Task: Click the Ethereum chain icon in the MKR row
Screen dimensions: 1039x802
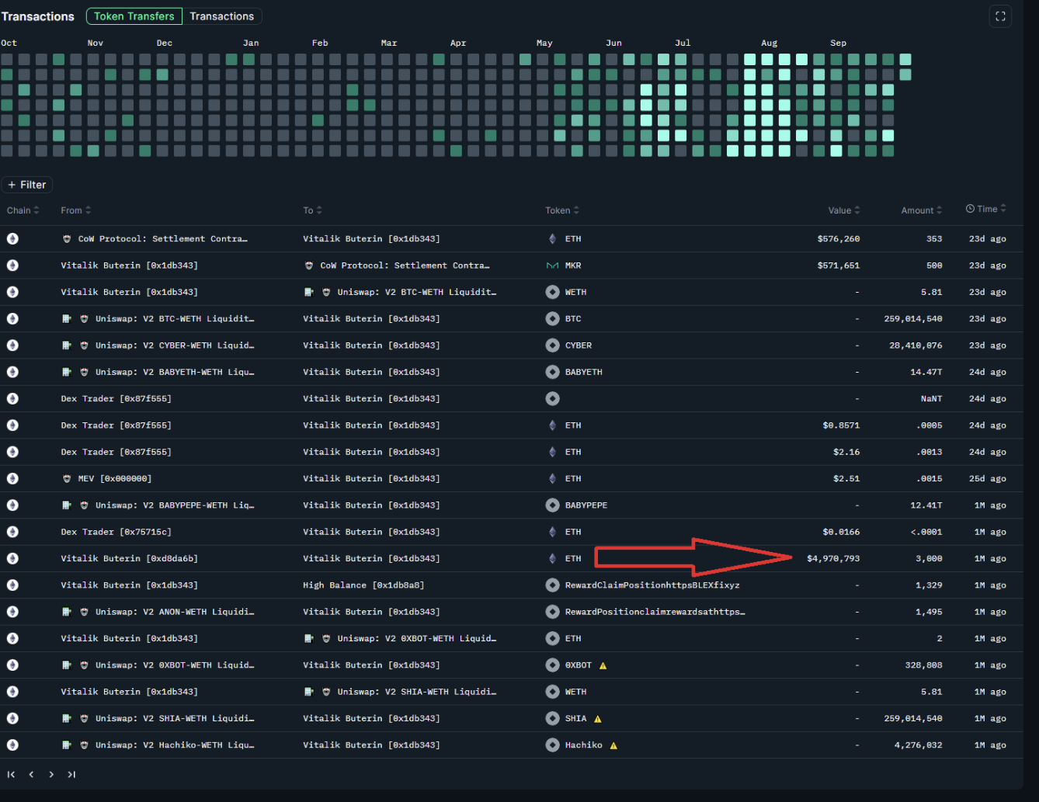Action: click(x=12, y=266)
